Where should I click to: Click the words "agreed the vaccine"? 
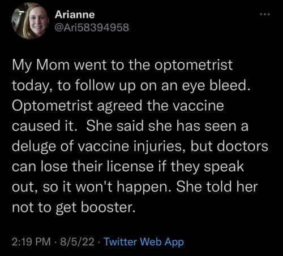(160, 106)
